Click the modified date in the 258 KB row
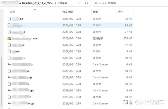The width and height of the screenshot is (168, 109). [72, 38]
